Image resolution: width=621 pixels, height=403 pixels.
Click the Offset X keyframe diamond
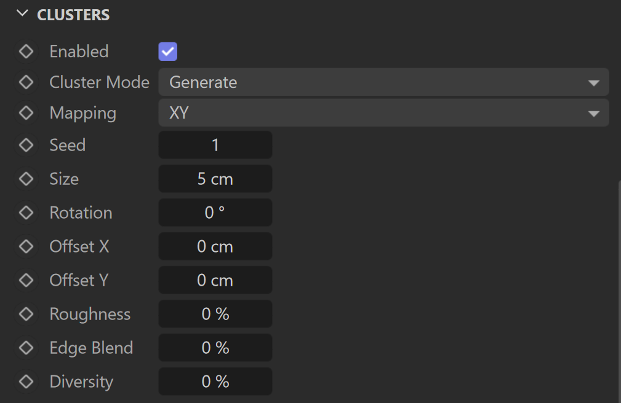pos(26,247)
